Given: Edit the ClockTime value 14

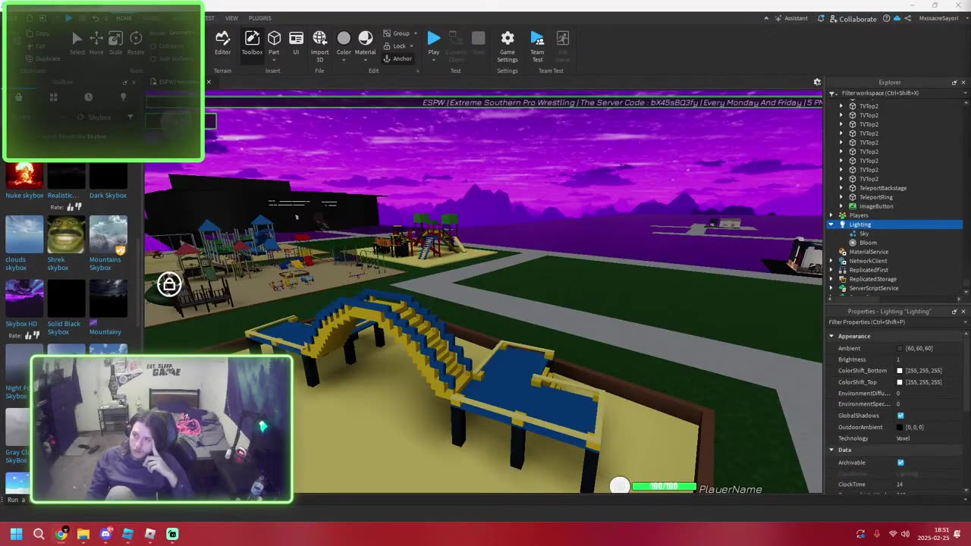Looking at the screenshot, I should pos(931,484).
